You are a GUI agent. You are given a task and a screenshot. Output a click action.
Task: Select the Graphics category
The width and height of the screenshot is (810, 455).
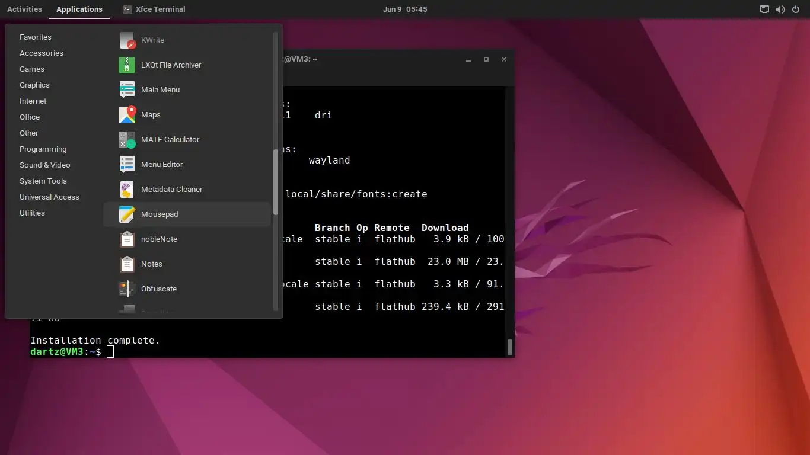coord(34,85)
